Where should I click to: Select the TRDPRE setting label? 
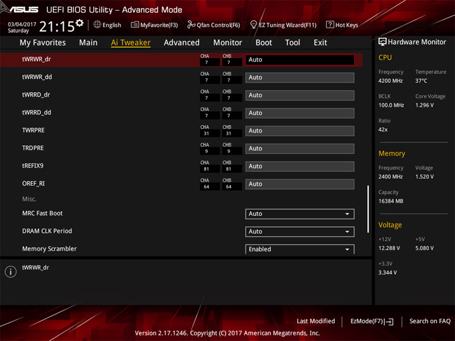[x=33, y=148]
